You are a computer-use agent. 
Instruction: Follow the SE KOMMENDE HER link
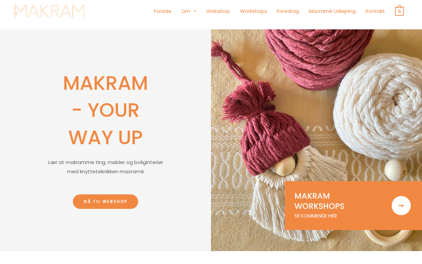pyautogui.click(x=316, y=216)
